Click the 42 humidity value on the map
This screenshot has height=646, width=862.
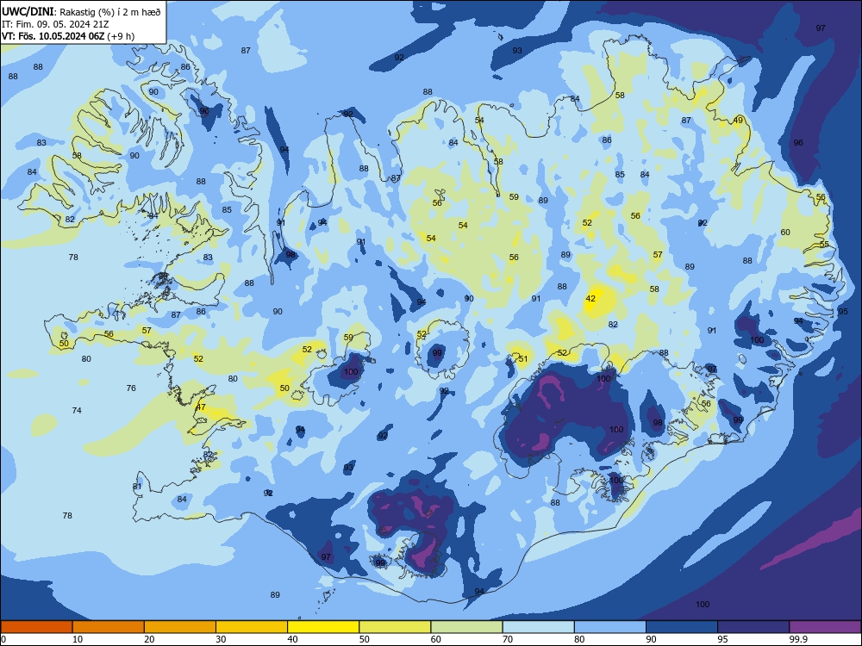[590, 299]
